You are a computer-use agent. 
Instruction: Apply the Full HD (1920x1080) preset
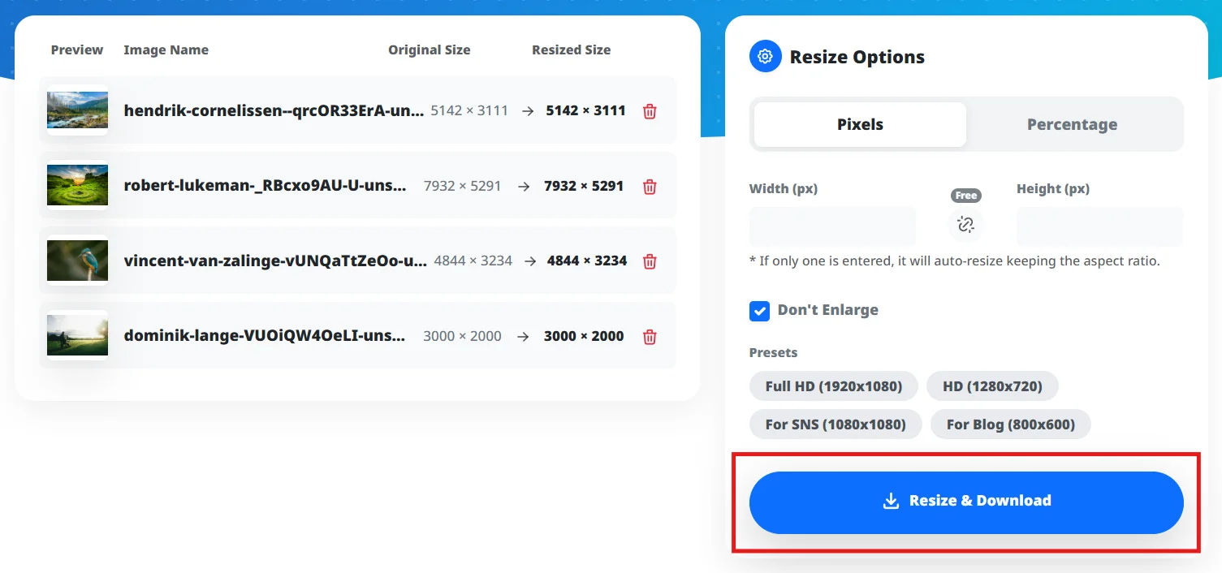pos(833,386)
